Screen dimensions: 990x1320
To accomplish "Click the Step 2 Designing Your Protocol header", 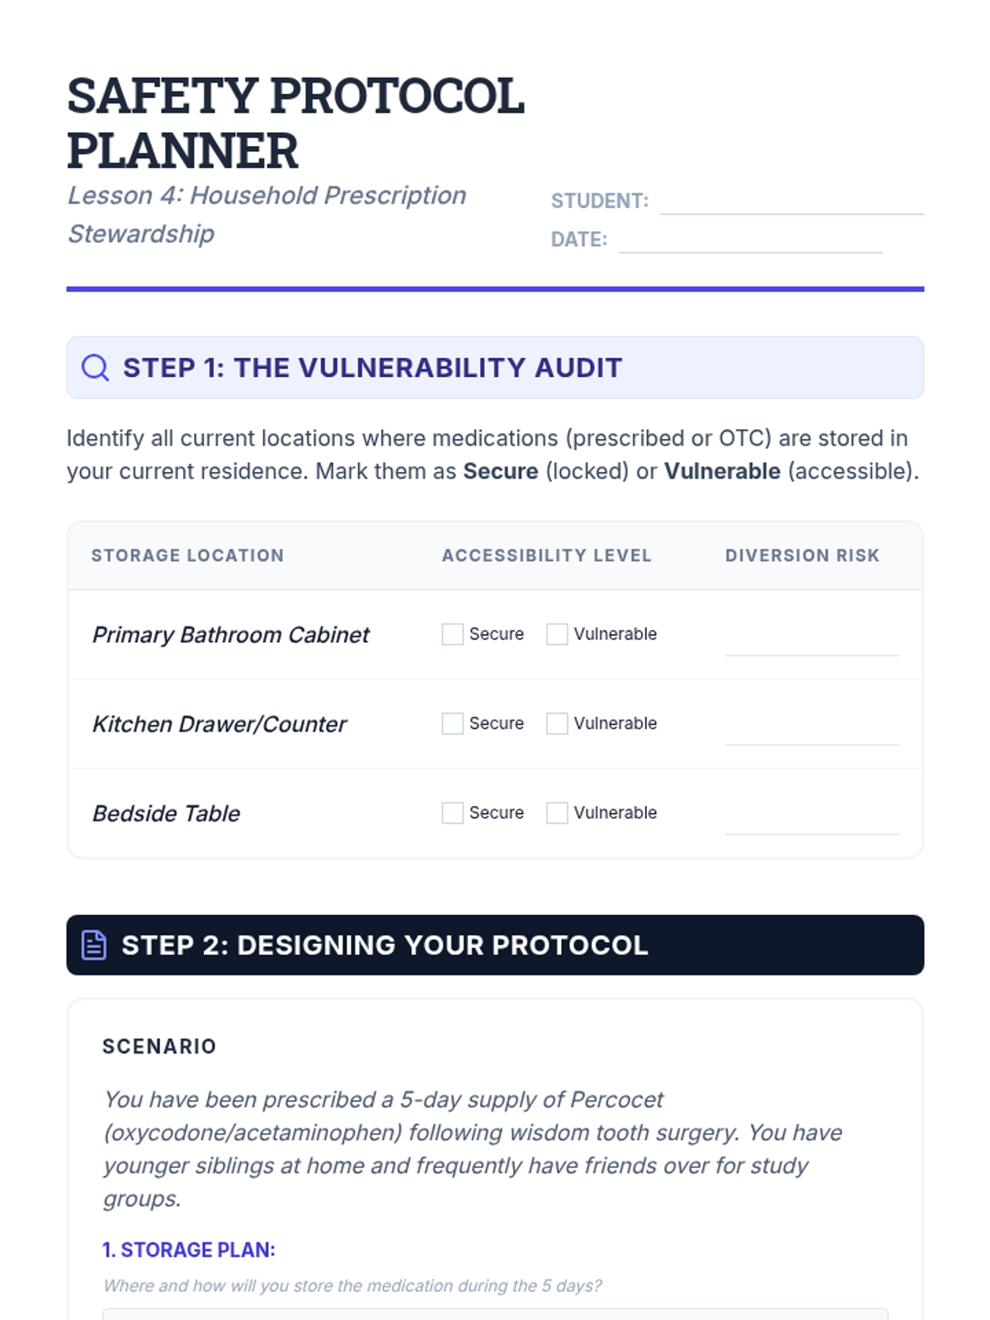I will point(384,945).
